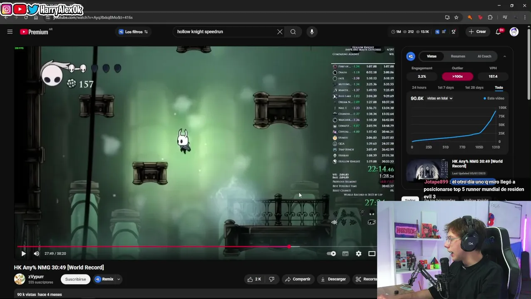Toggle the 'Este video' chart legend
The image size is (531, 299).
pyautogui.click(x=494, y=98)
